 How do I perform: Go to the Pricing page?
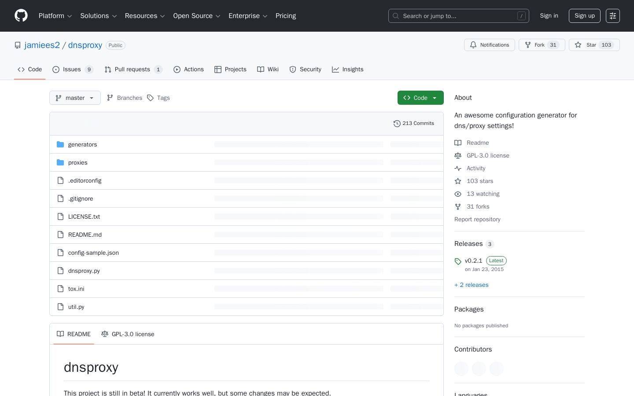click(x=286, y=16)
